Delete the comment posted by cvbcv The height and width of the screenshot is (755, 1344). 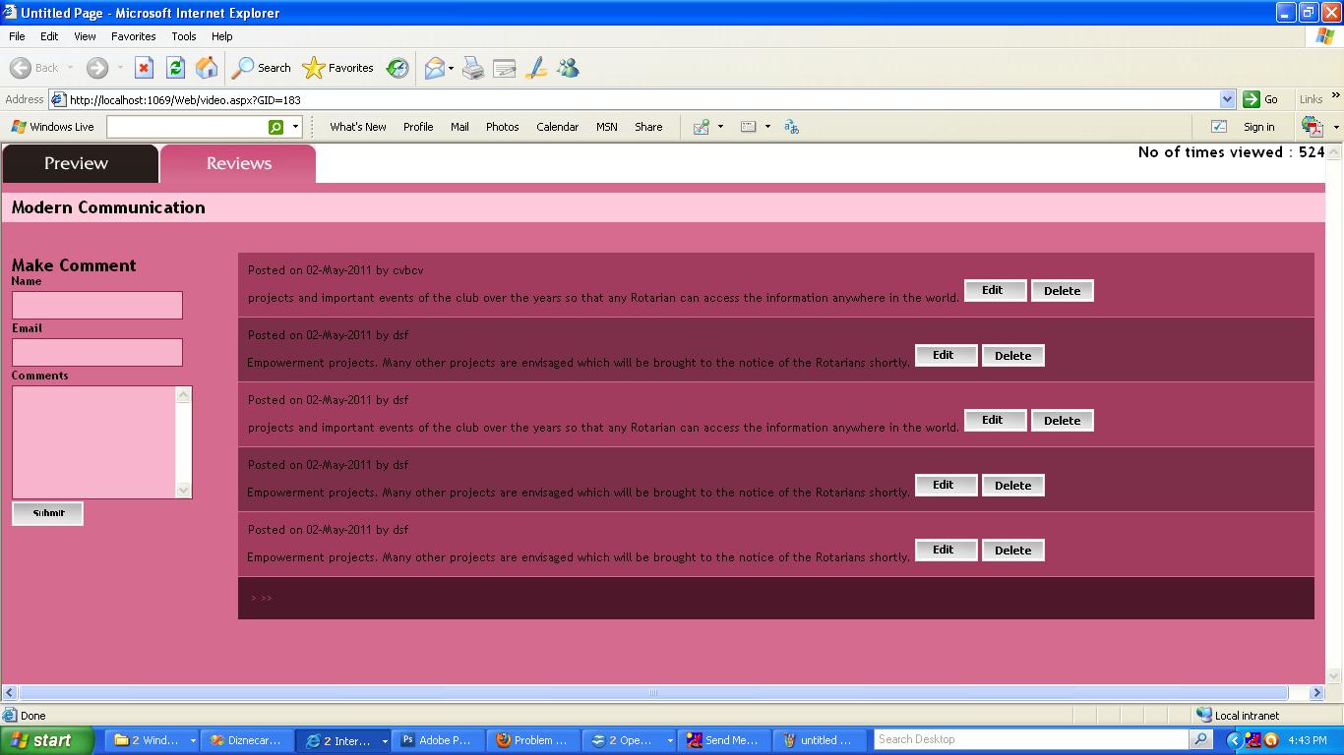point(1062,291)
